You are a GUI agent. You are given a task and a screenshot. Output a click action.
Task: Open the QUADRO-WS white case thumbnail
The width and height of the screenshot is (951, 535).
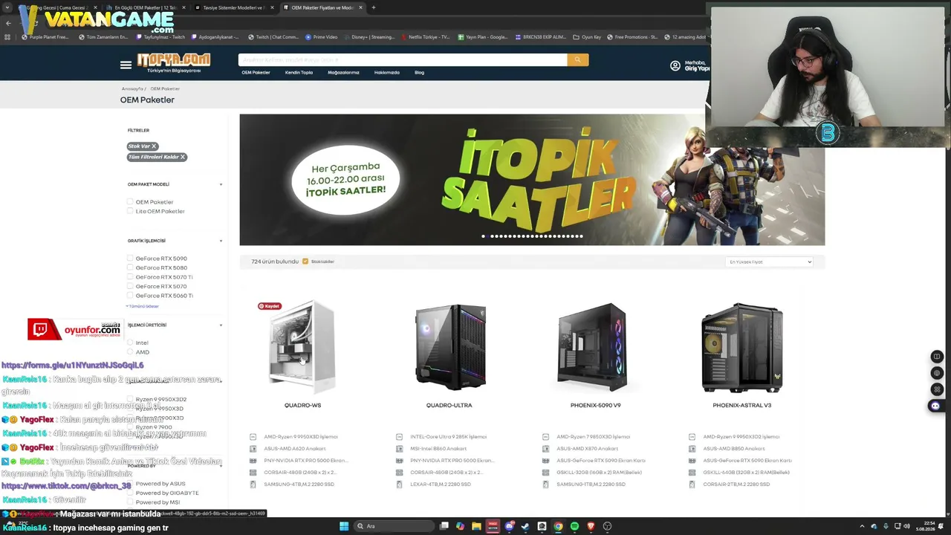tap(302, 347)
